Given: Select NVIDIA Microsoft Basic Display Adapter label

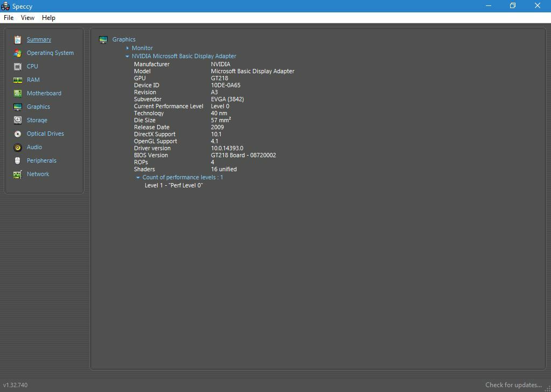Looking at the screenshot, I should (x=184, y=56).
